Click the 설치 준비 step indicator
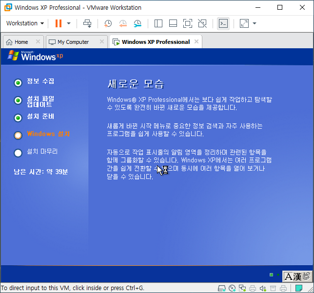314x293 pixels. 18,118
